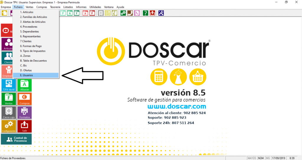Select '4. Proveedores' menu entry

(36, 27)
